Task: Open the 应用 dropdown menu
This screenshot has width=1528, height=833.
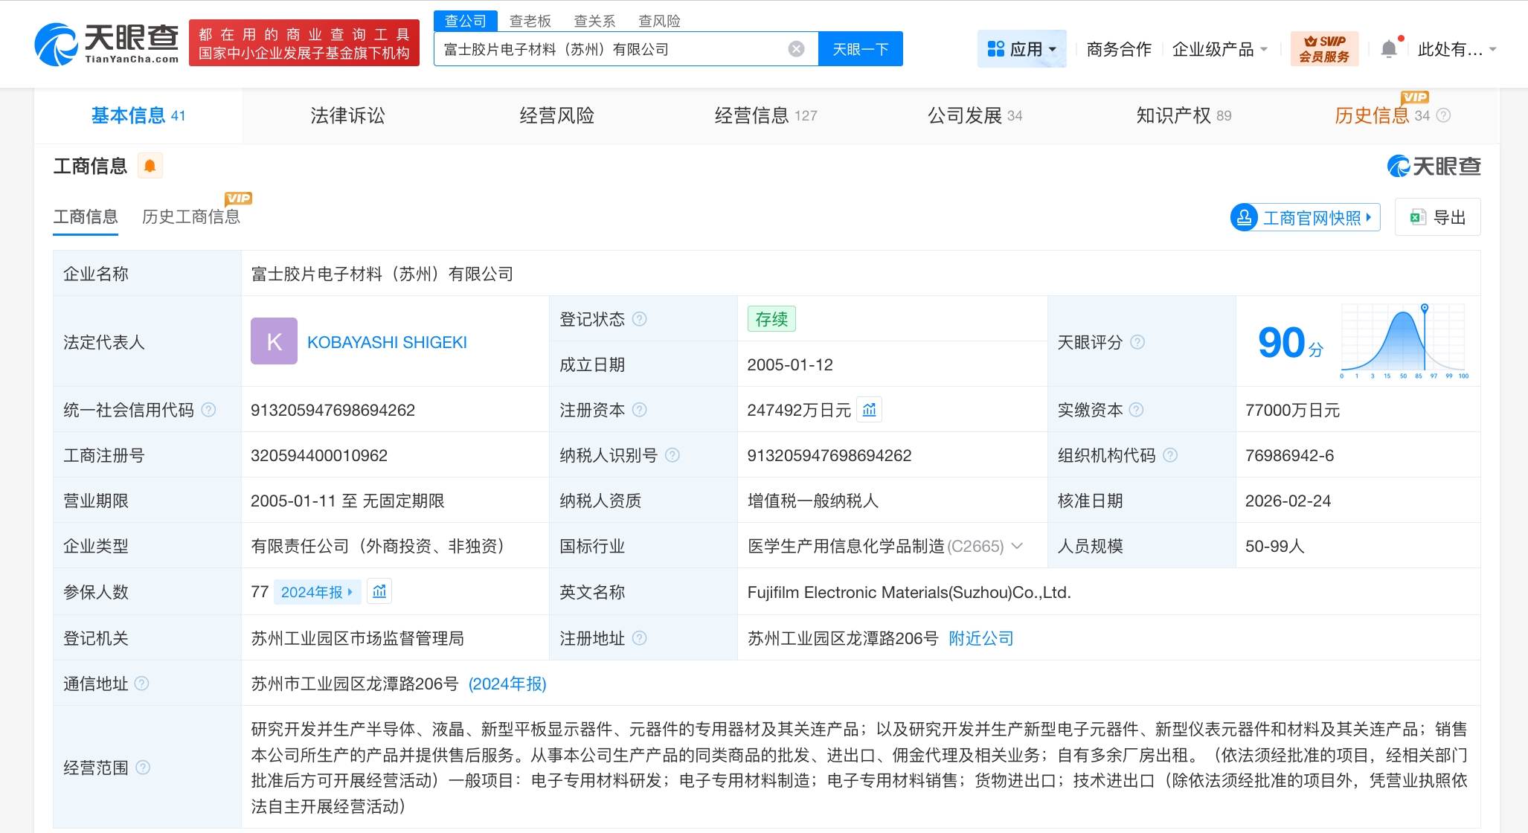Action: coord(1021,49)
